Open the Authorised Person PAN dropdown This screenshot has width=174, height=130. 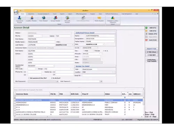pos(103,44)
